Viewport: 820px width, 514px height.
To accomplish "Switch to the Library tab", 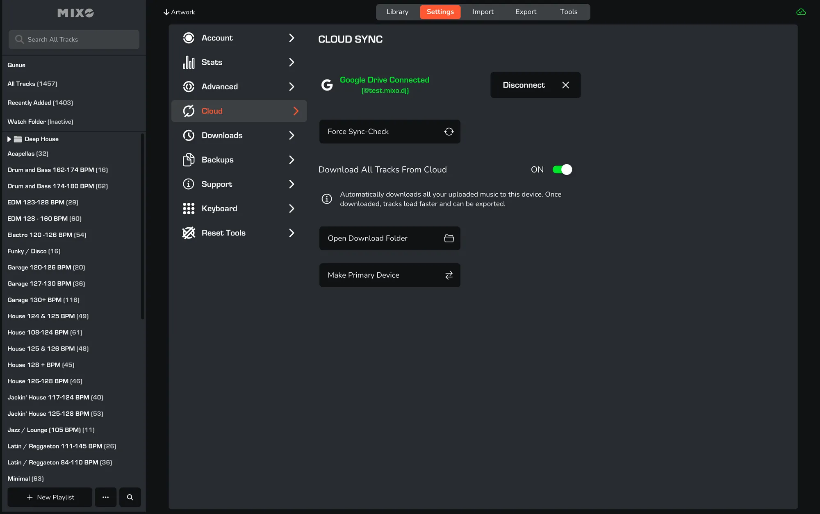I will pyautogui.click(x=397, y=12).
